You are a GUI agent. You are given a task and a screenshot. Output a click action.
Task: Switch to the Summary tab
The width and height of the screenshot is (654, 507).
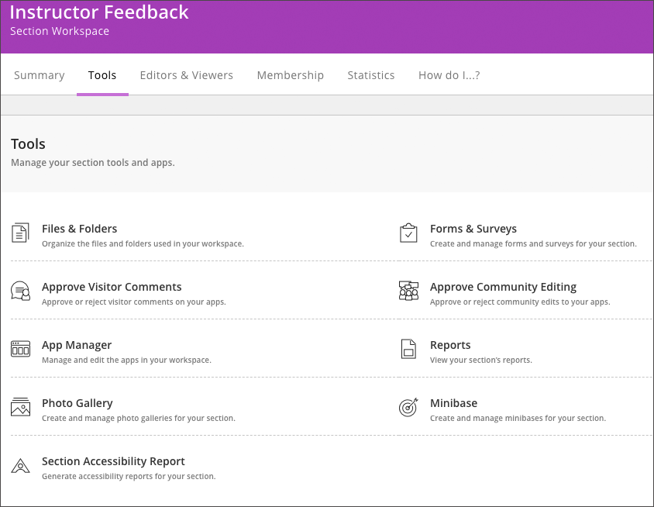point(40,75)
